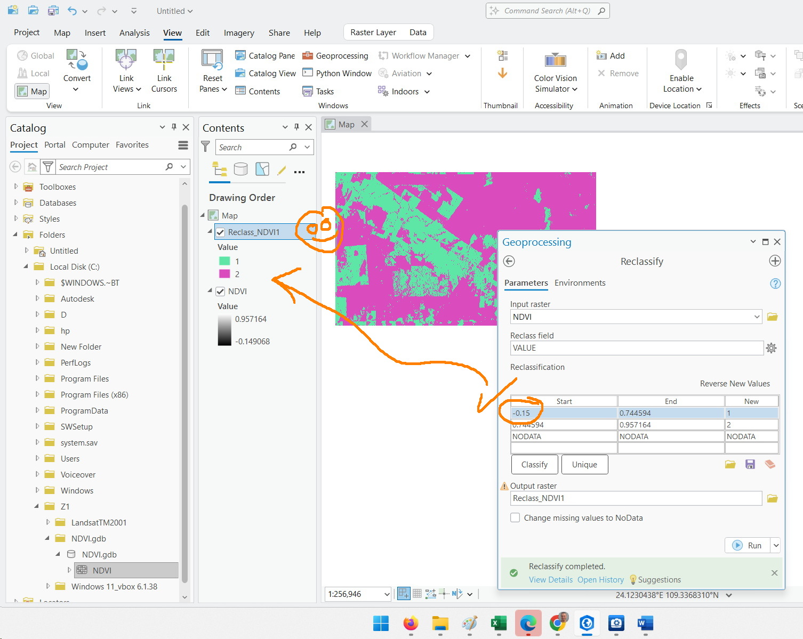The height and width of the screenshot is (639, 803).
Task: Hide the NDVI layer
Action: [220, 291]
